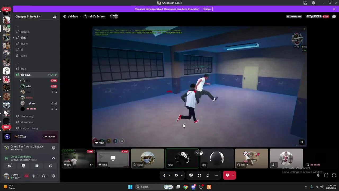Screen dimensions: 339x191
Task: Start an activity from the call controls
Action: pos(199,175)
